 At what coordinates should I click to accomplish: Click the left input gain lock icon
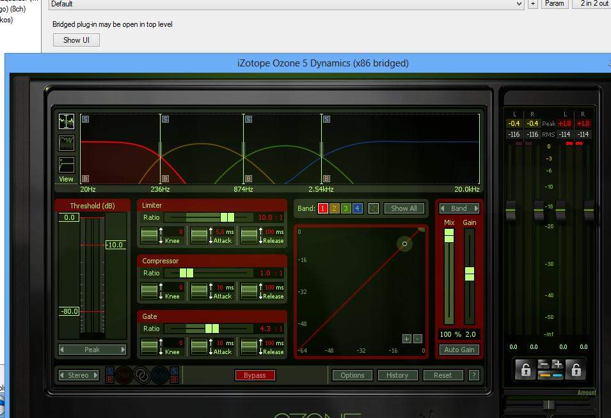tap(525, 369)
